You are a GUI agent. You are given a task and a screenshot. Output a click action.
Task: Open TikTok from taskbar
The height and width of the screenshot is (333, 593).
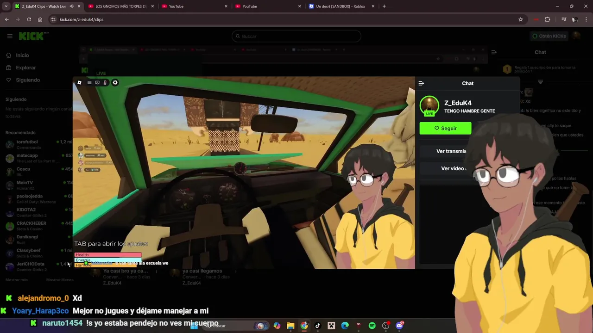(x=318, y=326)
